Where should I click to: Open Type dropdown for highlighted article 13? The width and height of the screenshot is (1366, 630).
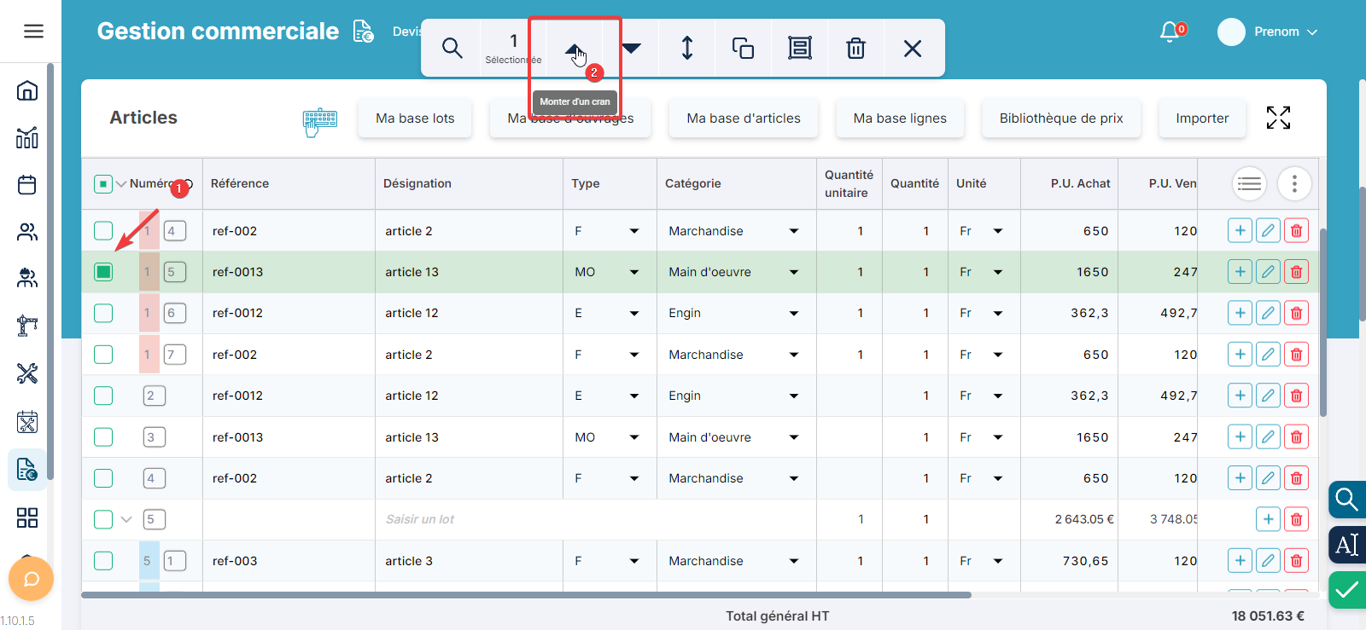633,272
